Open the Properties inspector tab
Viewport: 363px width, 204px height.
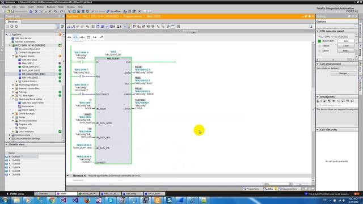251,189
